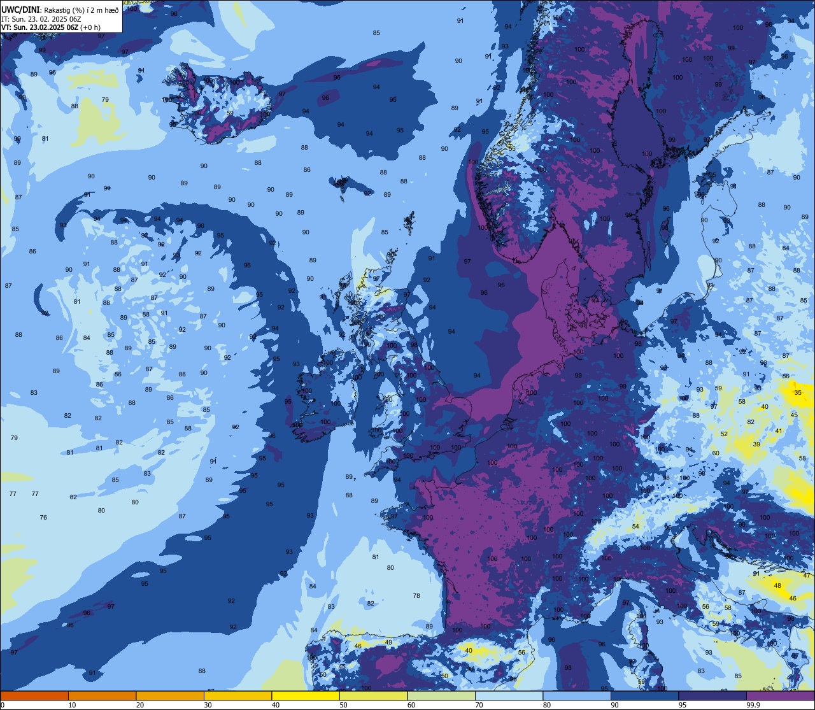This screenshot has height=710, width=815.
Task: Click the humidity value '35' in the yellow area
Action: click(x=798, y=393)
